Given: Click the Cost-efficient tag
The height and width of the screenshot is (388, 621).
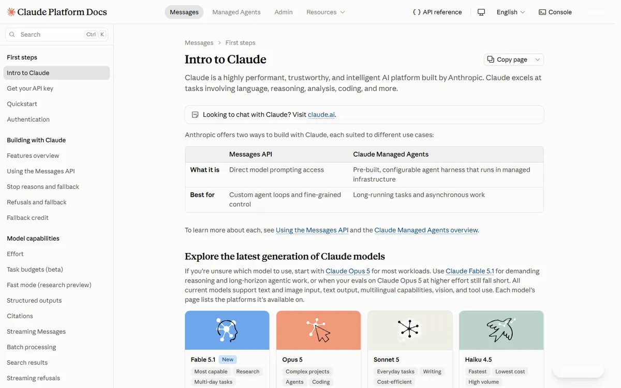Looking at the screenshot, I should click(x=394, y=382).
